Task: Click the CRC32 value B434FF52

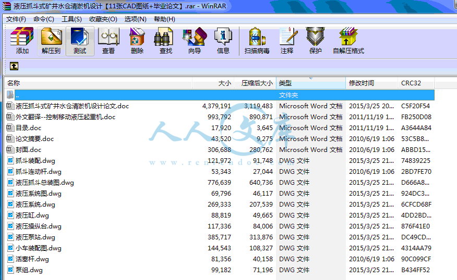Action: pyautogui.click(x=415, y=270)
